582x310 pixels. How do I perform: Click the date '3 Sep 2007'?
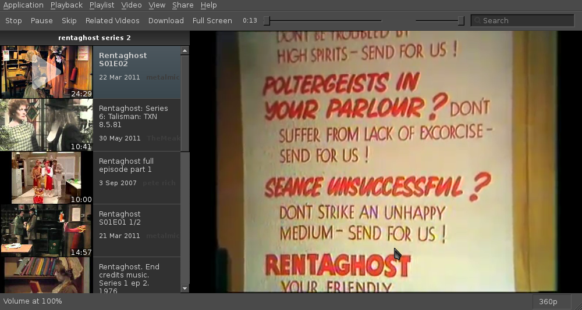click(118, 183)
